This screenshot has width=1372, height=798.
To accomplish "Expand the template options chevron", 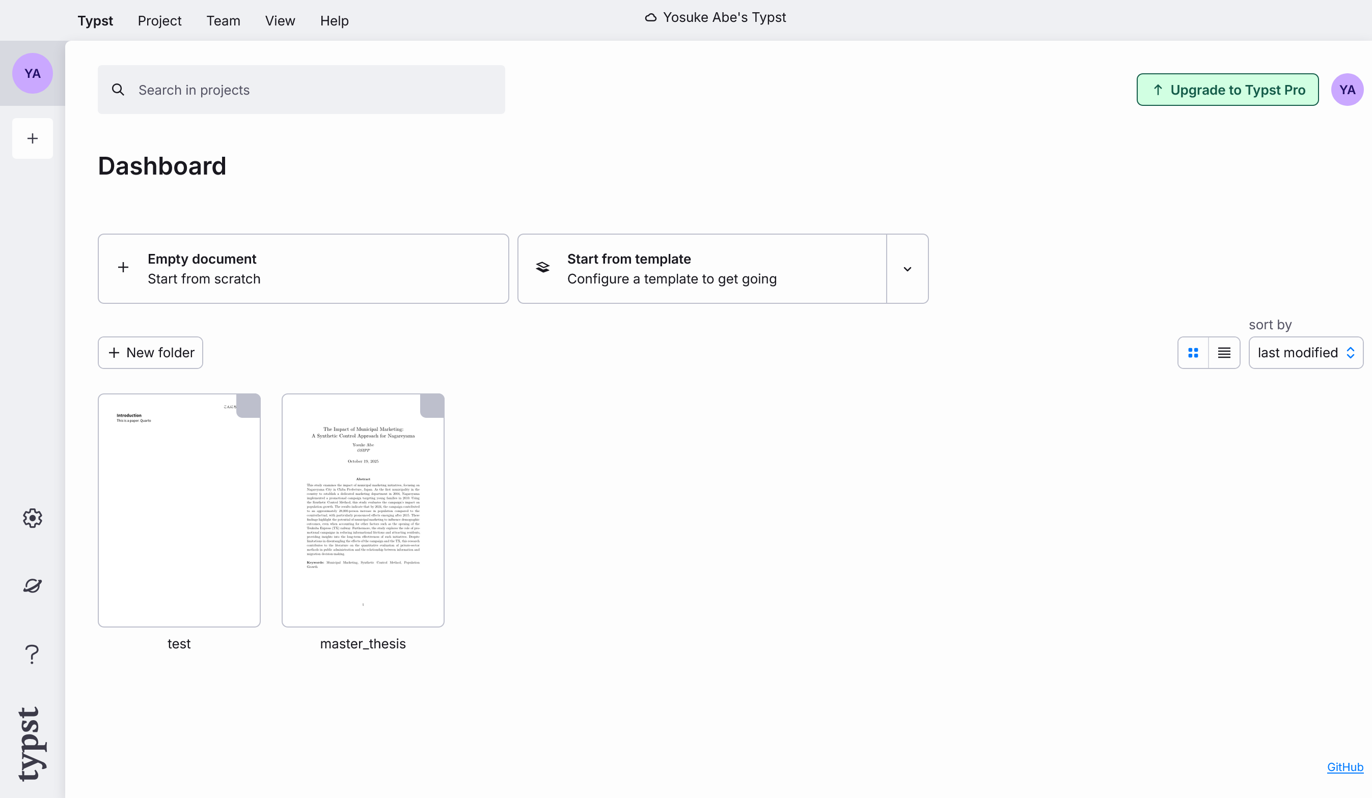I will [x=907, y=269].
